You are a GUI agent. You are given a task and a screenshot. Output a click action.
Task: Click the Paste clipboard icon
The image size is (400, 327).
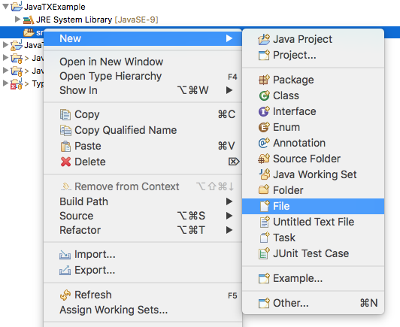pyautogui.click(x=65, y=146)
